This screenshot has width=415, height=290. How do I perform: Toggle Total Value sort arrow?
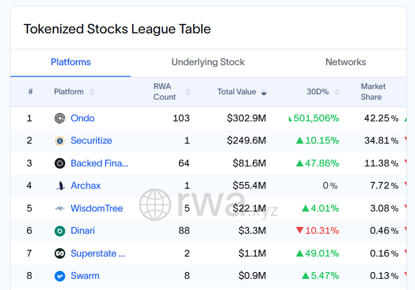264,92
